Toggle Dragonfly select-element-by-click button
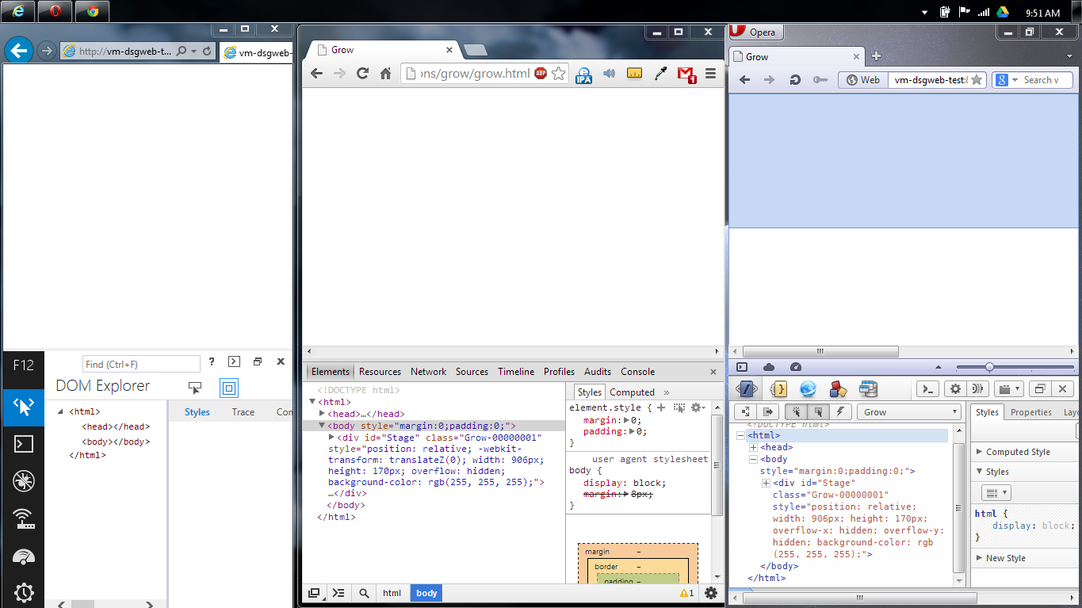This screenshot has height=608, width=1082. (795, 412)
